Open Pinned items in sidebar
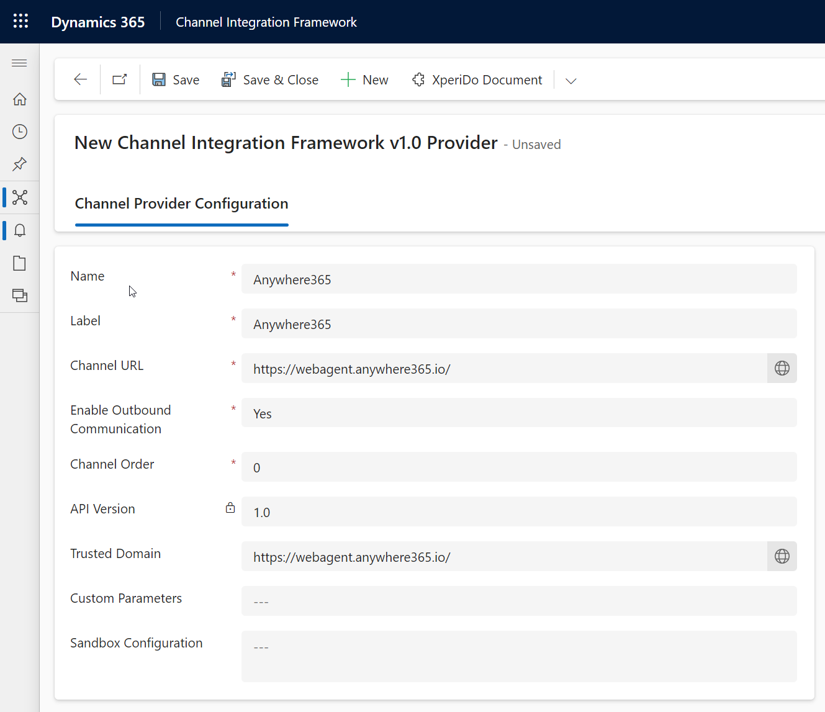Screen dimensions: 825x712 19,164
